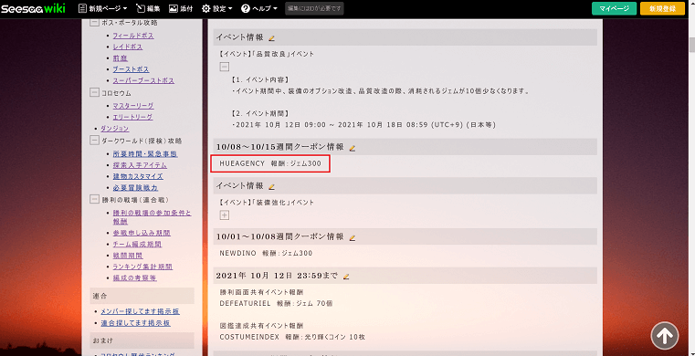Image resolution: width=695 pixels, height=356 pixels.
Task: Click pencil edit icon beside first イベント情報 heading
Action: point(272,38)
